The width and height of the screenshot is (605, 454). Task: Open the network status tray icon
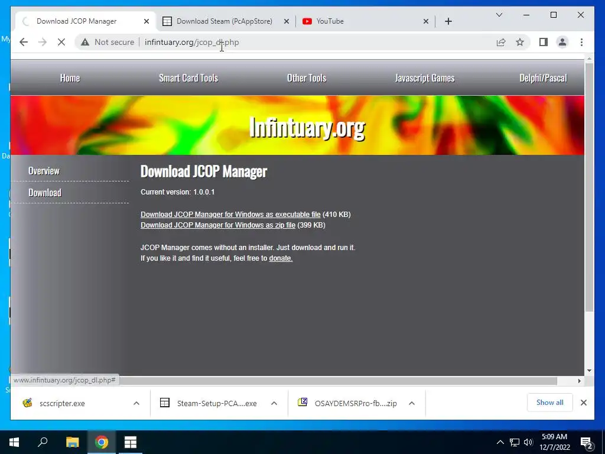(x=515, y=442)
